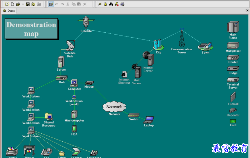Image resolution: width=250 pixels, height=158 pixels.
Task: Click the binoculars find icon
Action: coord(111,4)
